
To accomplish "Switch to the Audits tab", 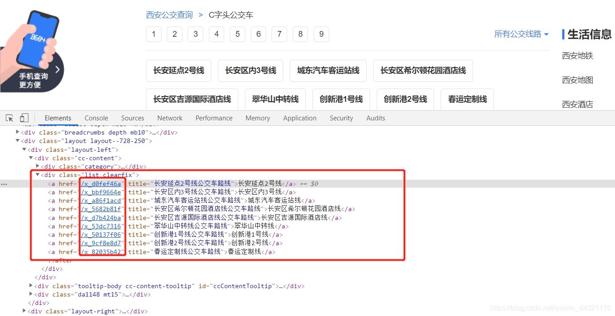I will pos(376,118).
